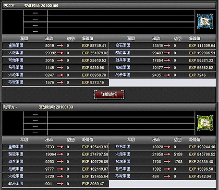Click the blue 败 defeat badge icon
Viewport: 219px width, 190px height.
tap(205, 22)
